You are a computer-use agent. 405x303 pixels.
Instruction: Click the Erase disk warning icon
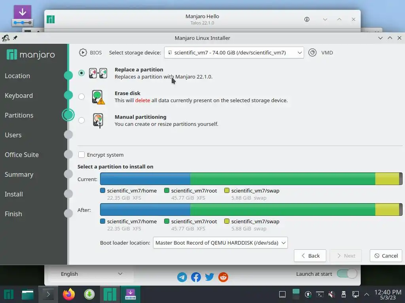click(98, 97)
